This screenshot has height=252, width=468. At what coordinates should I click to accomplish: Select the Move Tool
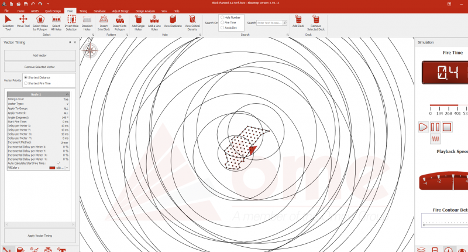[23, 22]
